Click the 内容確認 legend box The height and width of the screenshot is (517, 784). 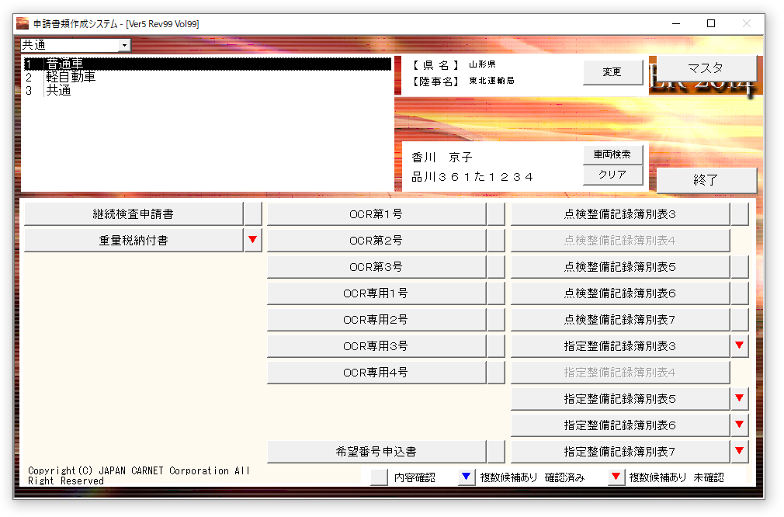(379, 477)
